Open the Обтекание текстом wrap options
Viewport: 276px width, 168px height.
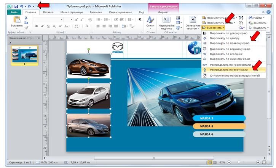193,23
